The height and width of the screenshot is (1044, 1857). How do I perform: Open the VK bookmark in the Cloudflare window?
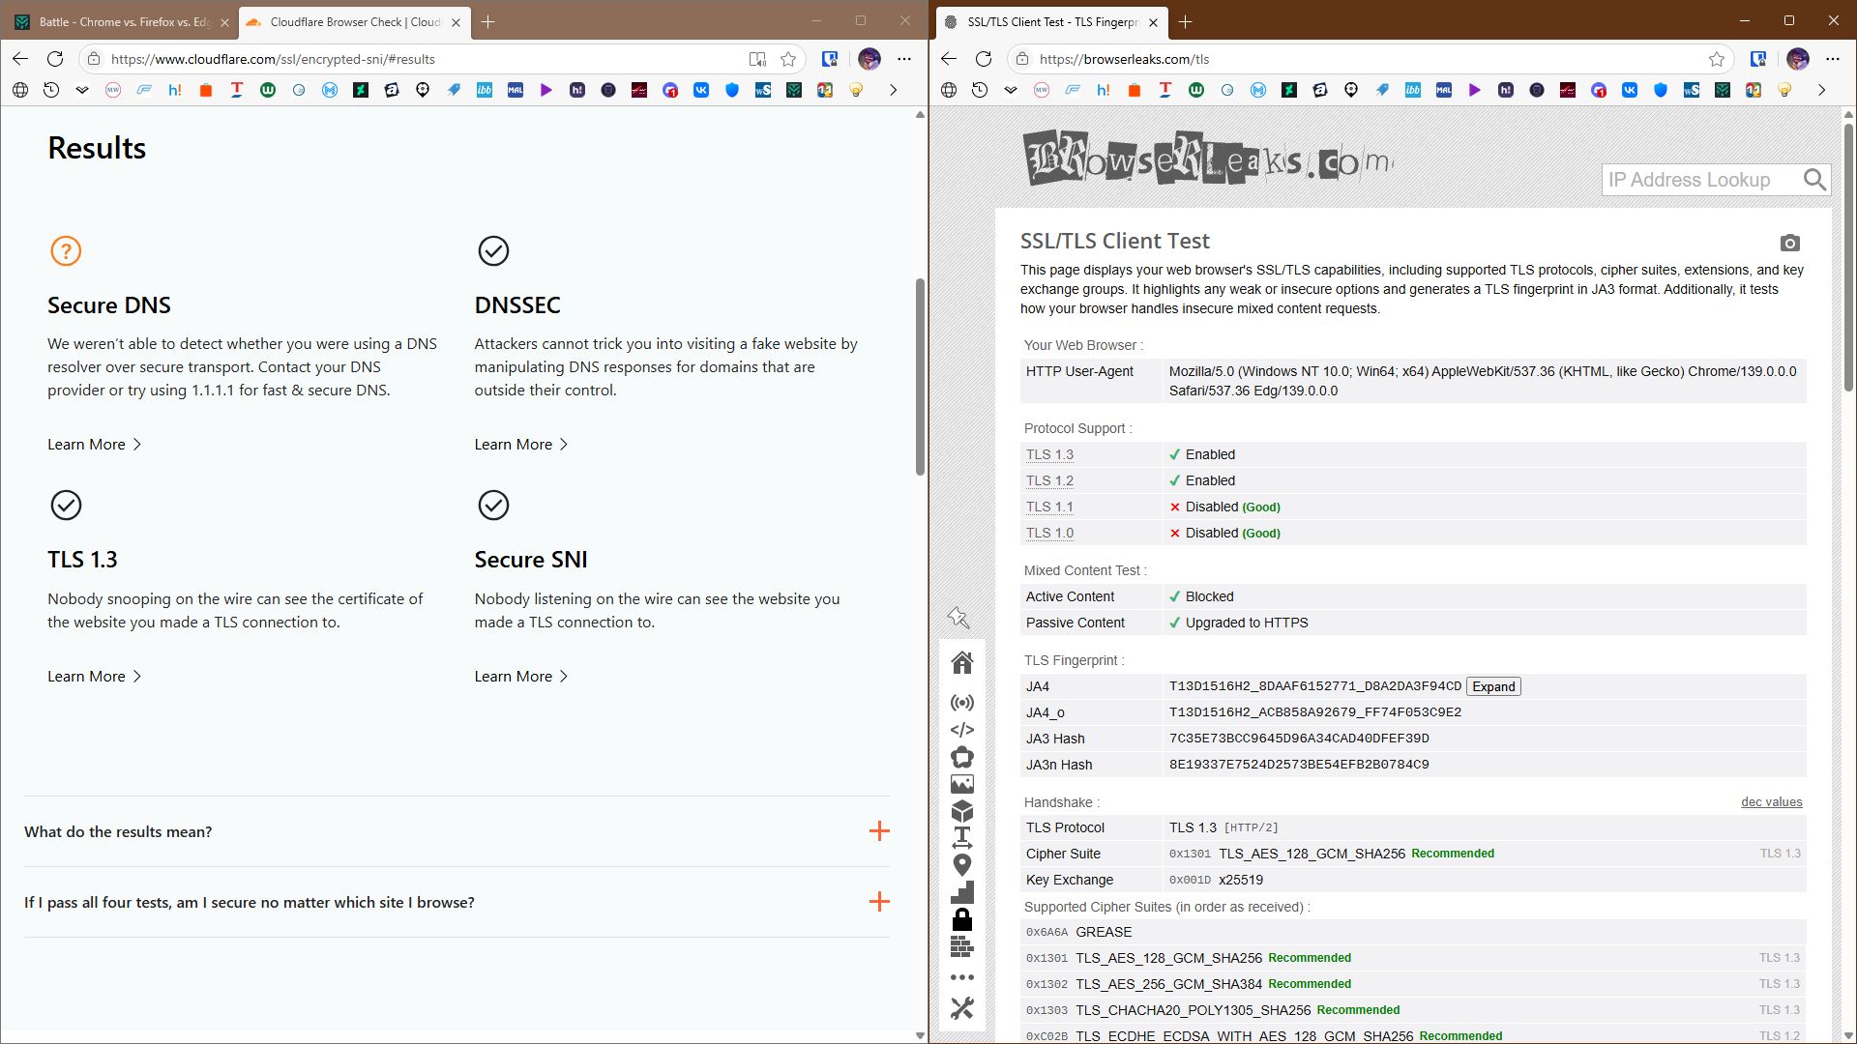pyautogui.click(x=701, y=90)
